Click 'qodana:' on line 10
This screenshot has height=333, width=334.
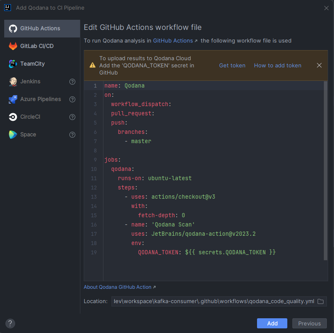pyautogui.click(x=122, y=169)
